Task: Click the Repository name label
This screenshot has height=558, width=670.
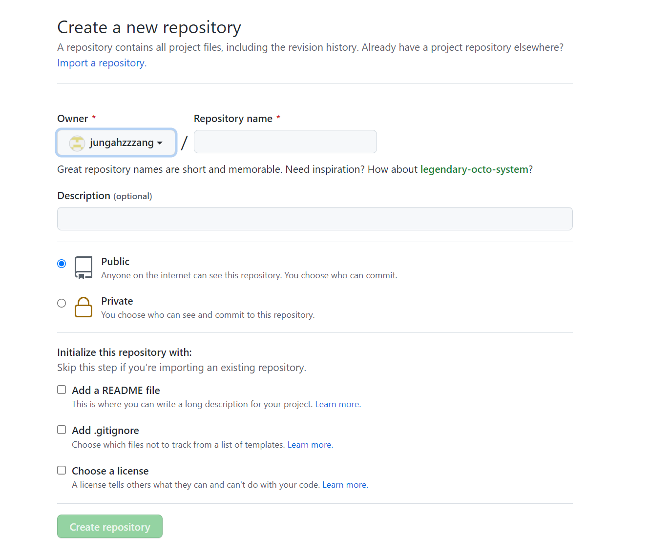Action: click(233, 119)
